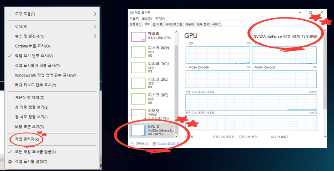
Task: Click the 전용 GPU 메모리 사용량 graph
Action: (251, 102)
